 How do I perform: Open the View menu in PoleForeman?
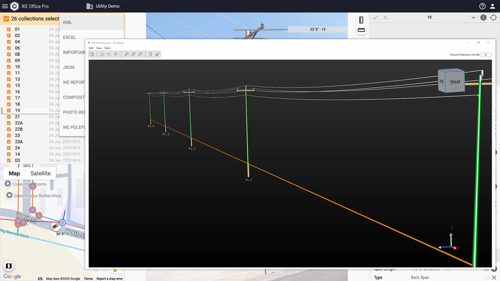click(99, 48)
